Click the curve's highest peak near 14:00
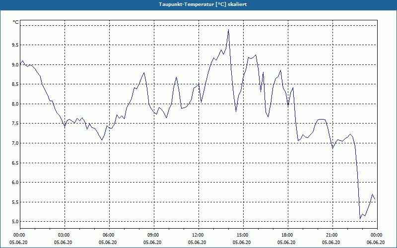 click(x=228, y=30)
